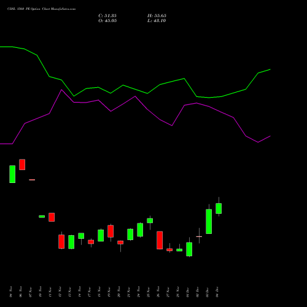
Task: Click the 11 Nov date label
Action: pyautogui.click(x=50, y=292)
